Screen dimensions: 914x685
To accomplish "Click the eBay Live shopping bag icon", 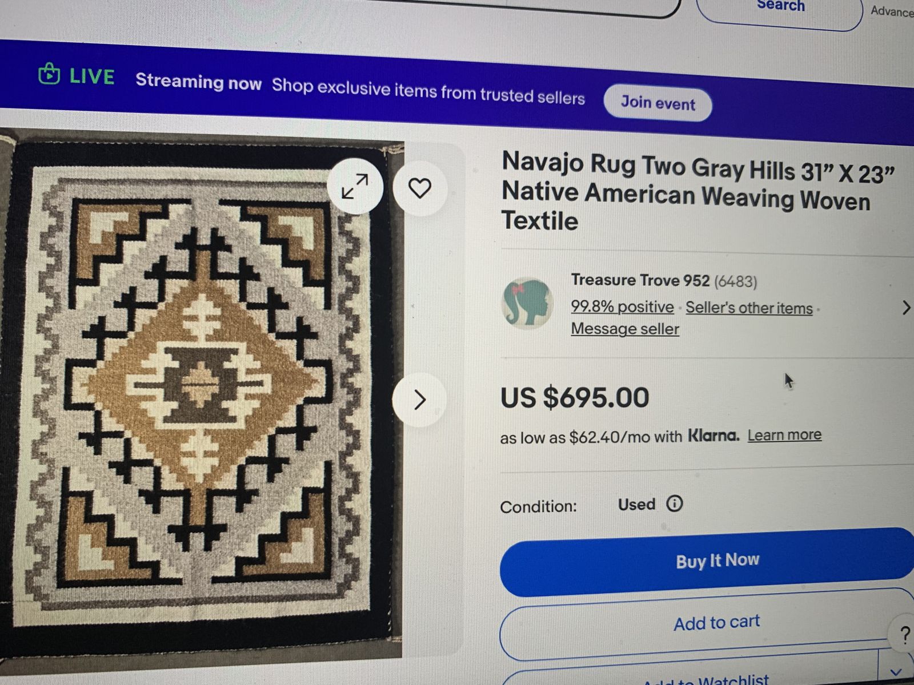I will click(49, 74).
